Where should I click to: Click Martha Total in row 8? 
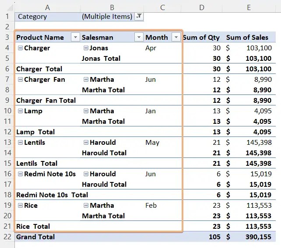103,90
